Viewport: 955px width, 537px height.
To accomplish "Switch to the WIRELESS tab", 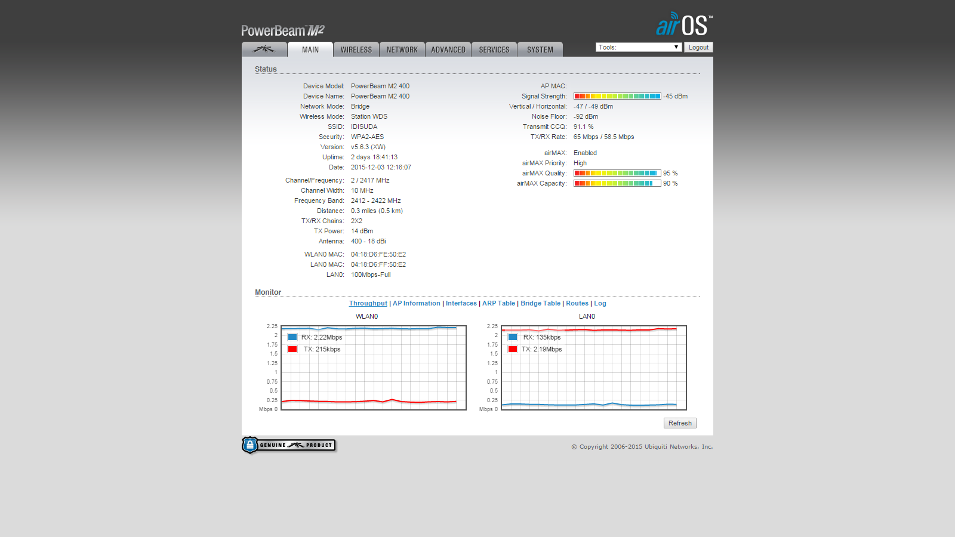I will (356, 50).
